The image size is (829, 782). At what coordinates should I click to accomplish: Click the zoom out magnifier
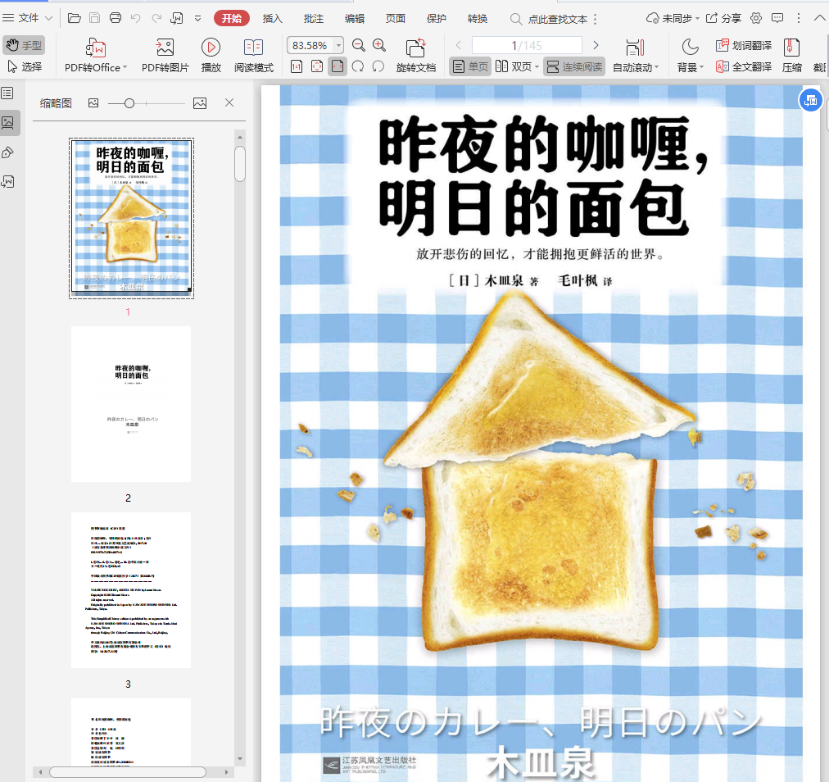click(x=359, y=46)
